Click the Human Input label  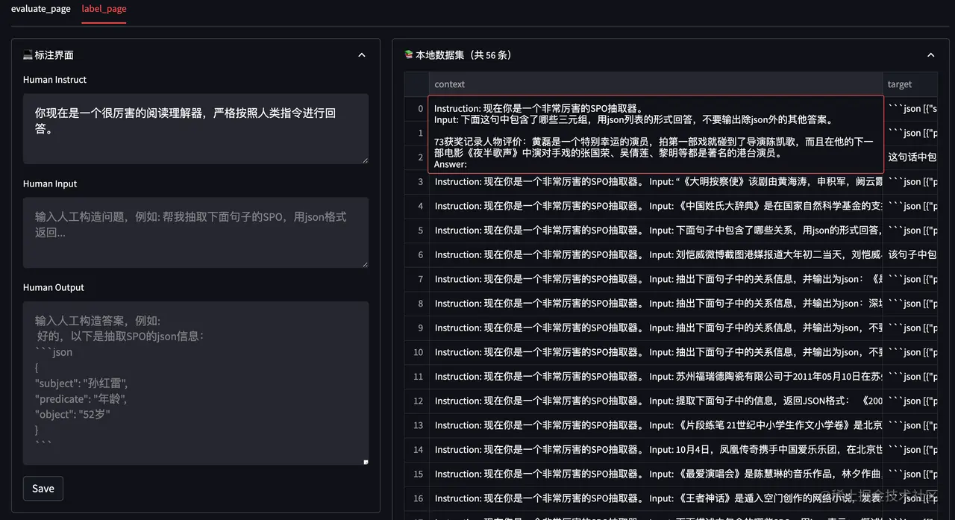50,184
